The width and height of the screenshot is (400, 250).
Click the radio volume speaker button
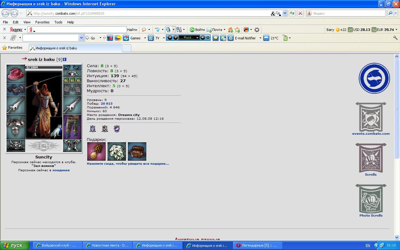point(203,37)
